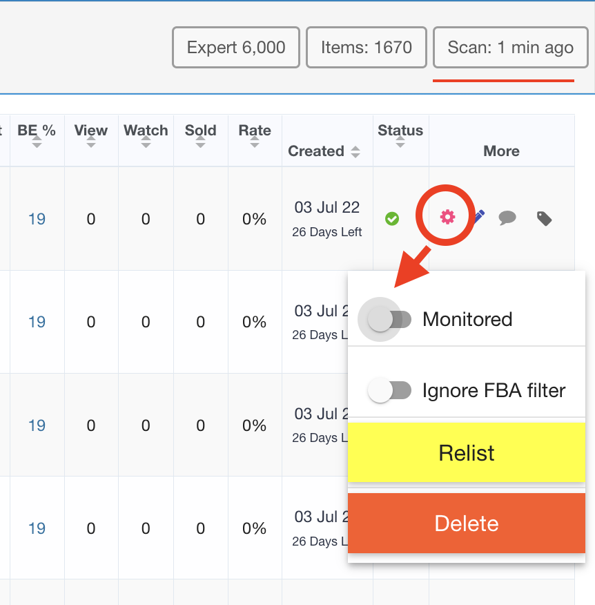595x605 pixels.
Task: Click the 0% rate in first row
Action: (254, 219)
